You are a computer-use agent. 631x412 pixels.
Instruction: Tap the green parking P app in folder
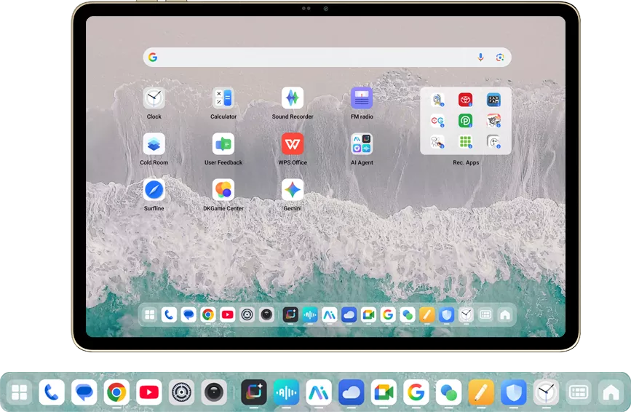(x=465, y=121)
